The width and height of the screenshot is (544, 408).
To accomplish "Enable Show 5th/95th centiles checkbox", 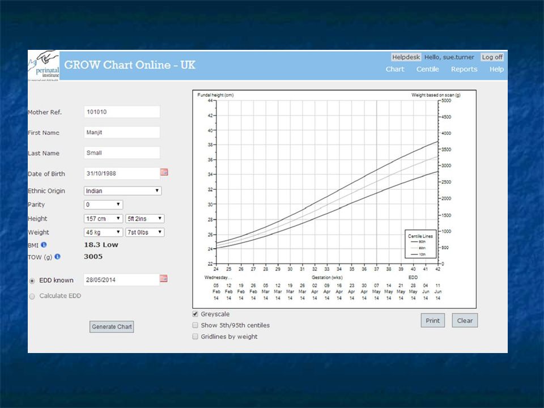I will click(195, 325).
